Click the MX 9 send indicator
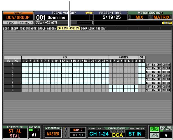Viewport: 173px width, 140px height. tap(78, 130)
